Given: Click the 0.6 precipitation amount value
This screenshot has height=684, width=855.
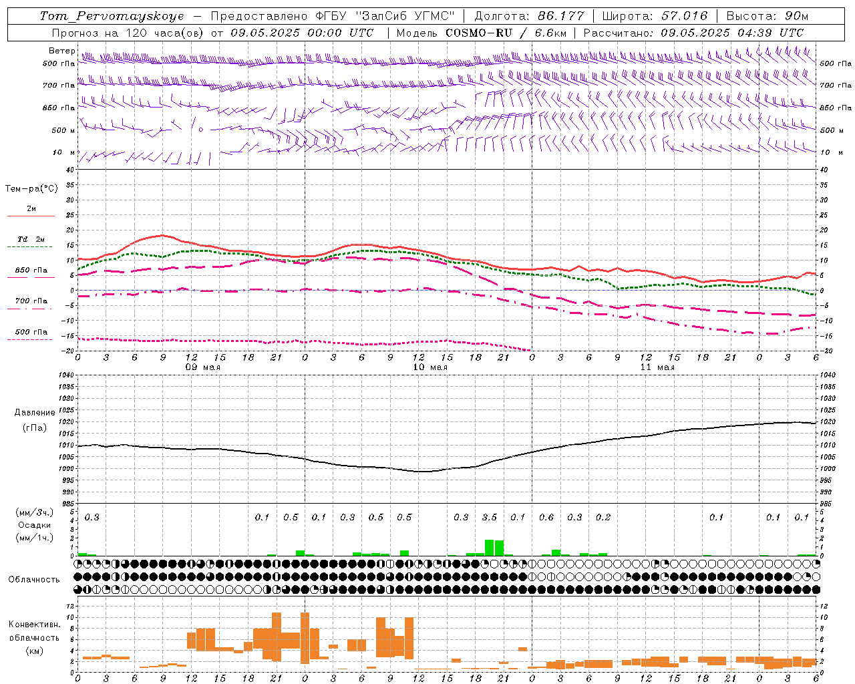Looking at the screenshot, I should pos(546,518).
